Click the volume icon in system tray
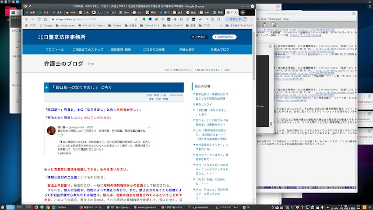Image resolution: width=373 pixels, height=210 pixels. [x=322, y=208]
